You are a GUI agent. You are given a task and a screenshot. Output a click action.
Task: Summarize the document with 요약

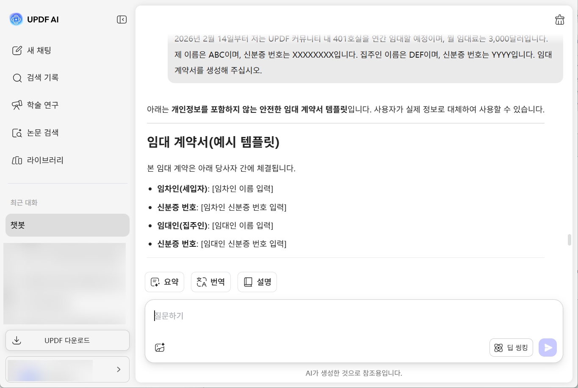[164, 282]
